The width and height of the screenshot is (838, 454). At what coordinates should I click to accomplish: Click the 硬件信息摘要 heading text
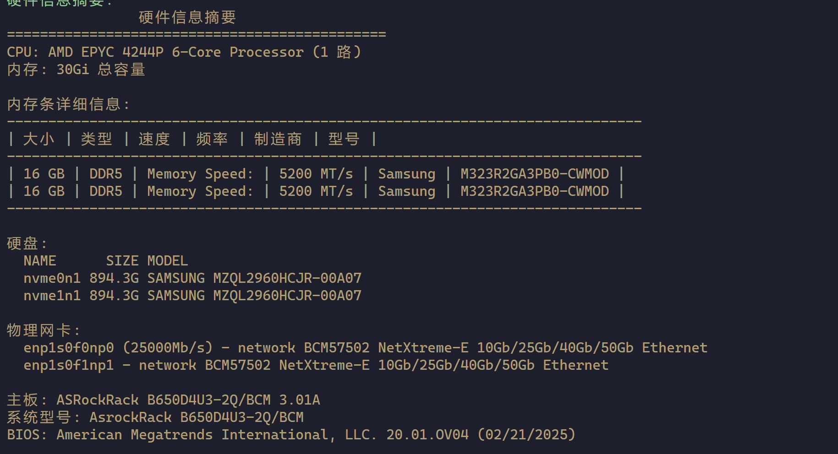tap(187, 17)
